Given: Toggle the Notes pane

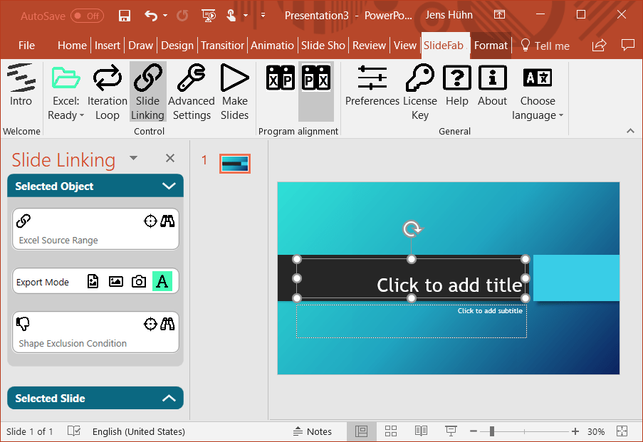Looking at the screenshot, I should click(313, 431).
